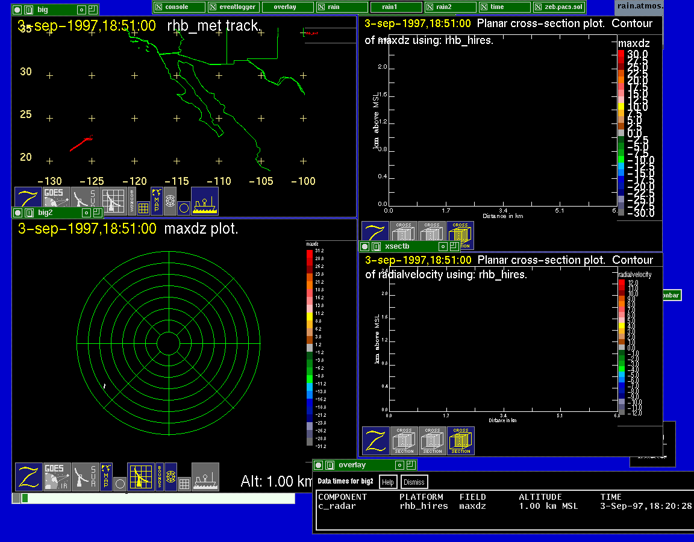
Task: Toggle the rain2 window entry in top bar
Action: click(449, 7)
